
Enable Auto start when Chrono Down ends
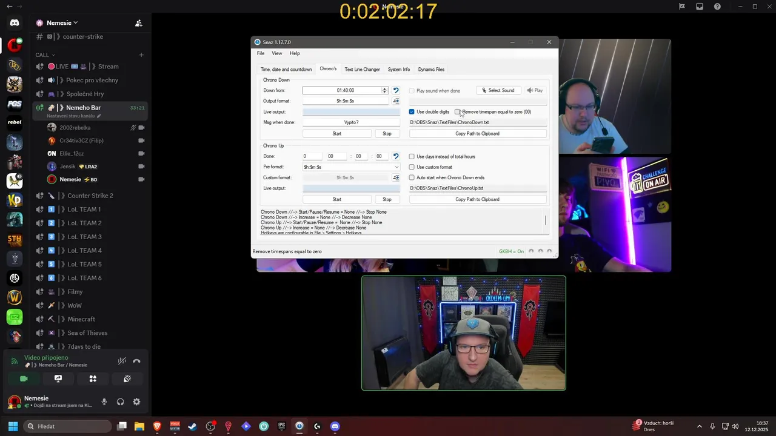[412, 177]
